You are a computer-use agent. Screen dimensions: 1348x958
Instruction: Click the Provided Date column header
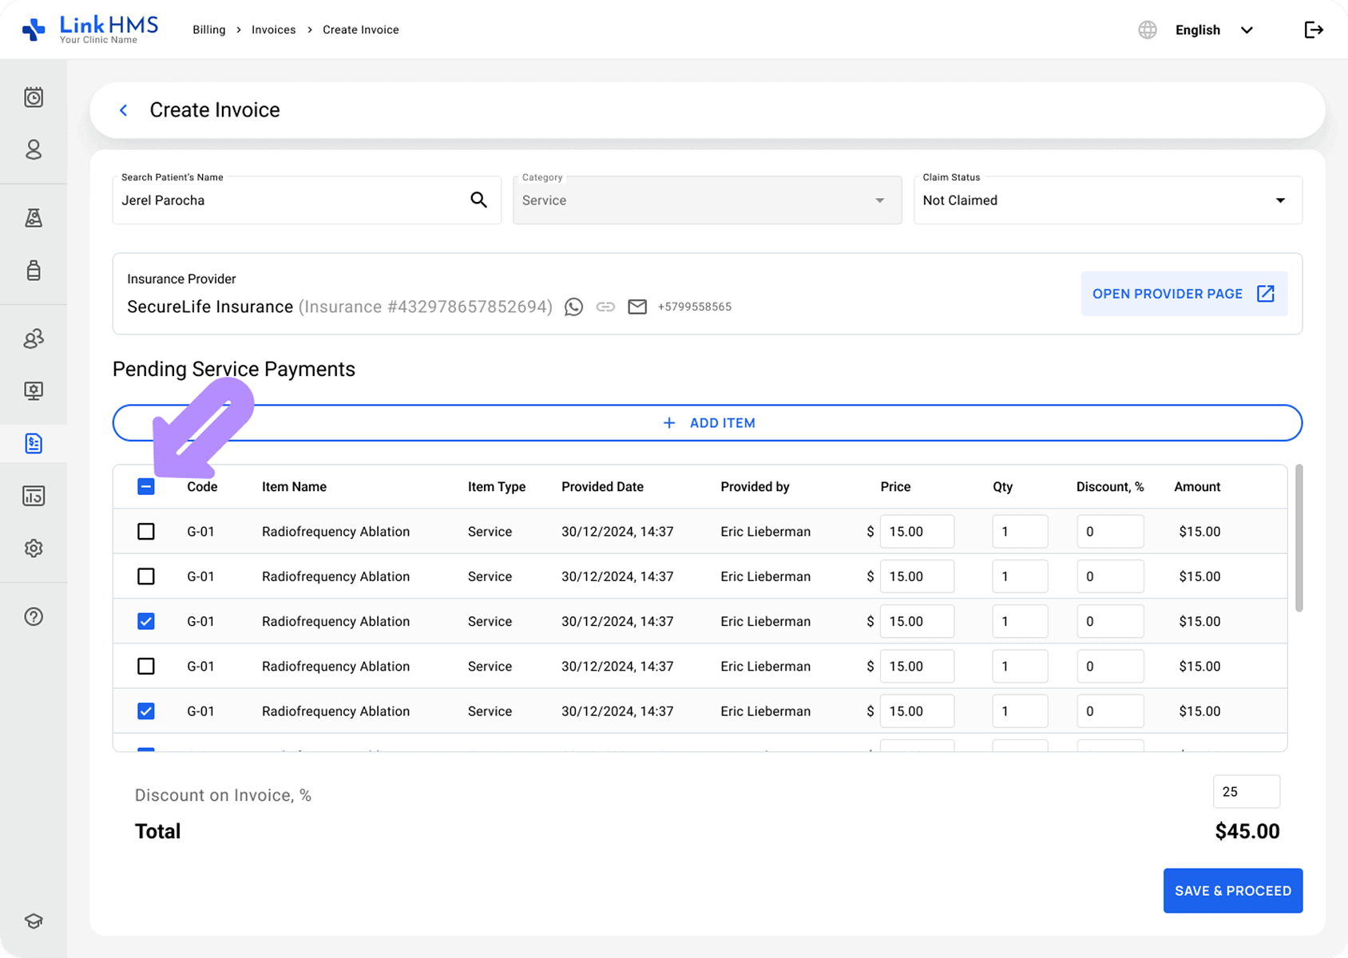click(602, 486)
